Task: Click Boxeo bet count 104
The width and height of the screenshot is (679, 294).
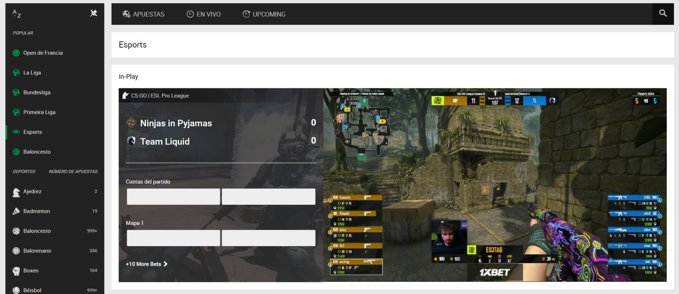Action: (93, 271)
